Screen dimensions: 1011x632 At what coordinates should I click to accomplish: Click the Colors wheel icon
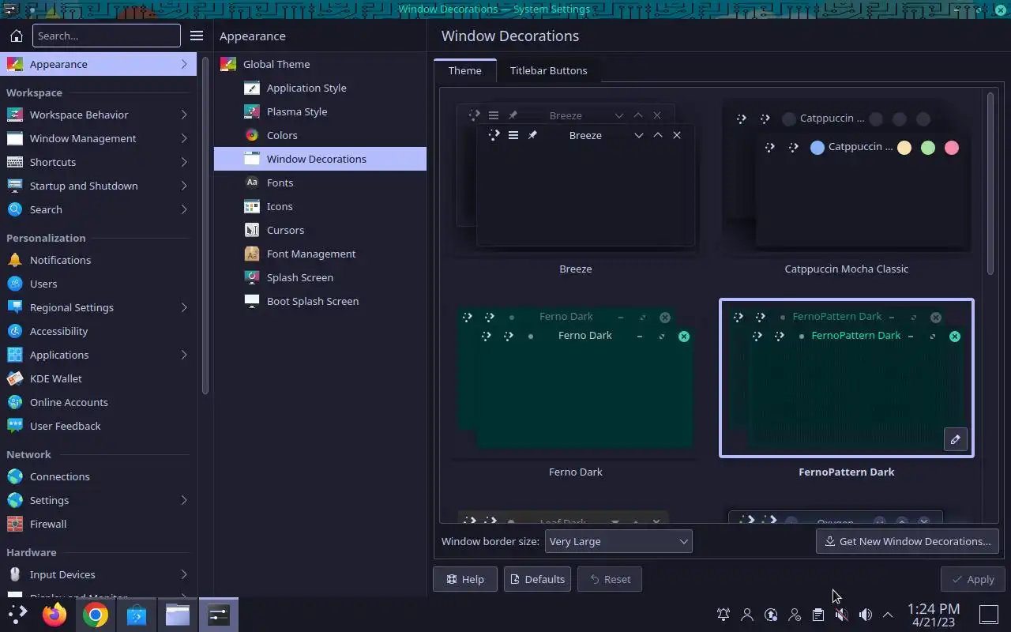(252, 135)
